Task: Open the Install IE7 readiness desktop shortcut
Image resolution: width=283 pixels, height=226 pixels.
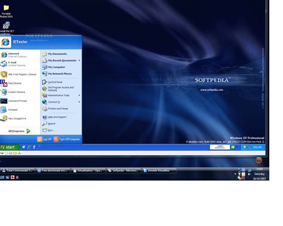Action: [6, 29]
